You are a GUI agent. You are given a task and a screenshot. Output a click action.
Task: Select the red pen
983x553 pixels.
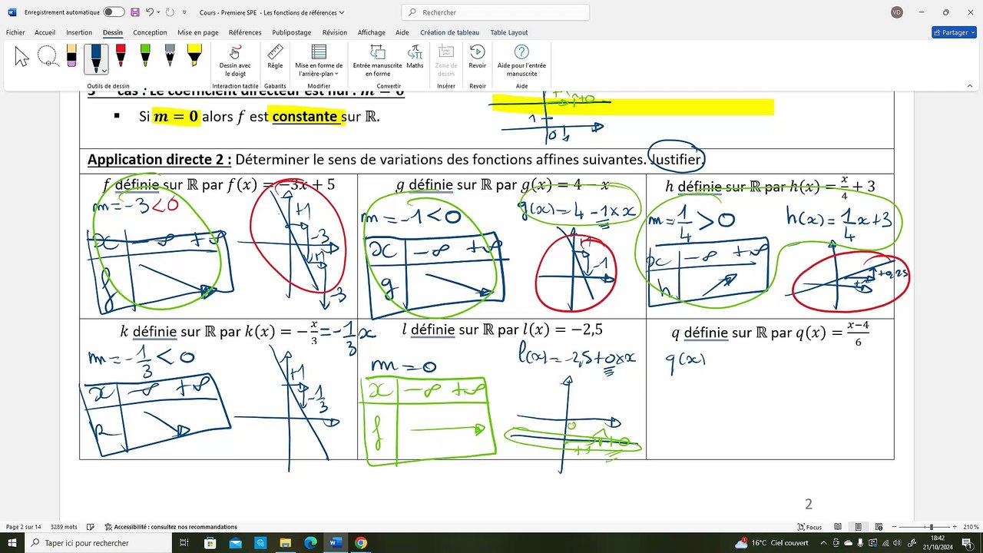tap(121, 57)
